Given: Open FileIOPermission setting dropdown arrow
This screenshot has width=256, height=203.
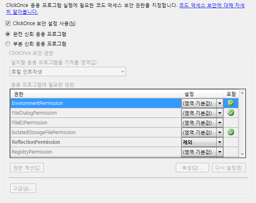Looking at the screenshot, I should pyautogui.click(x=220, y=122).
